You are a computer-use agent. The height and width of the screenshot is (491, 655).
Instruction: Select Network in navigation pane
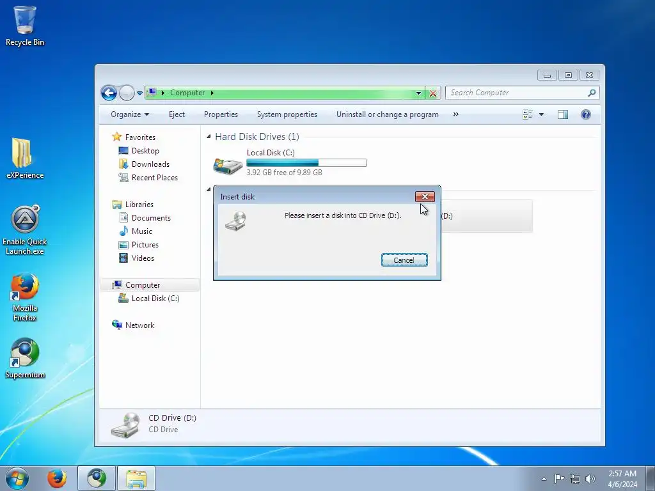[139, 325]
